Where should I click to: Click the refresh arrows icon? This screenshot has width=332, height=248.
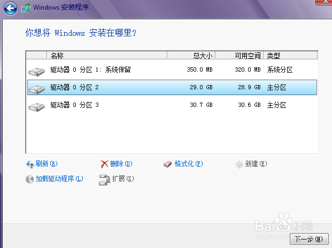(x=30, y=164)
